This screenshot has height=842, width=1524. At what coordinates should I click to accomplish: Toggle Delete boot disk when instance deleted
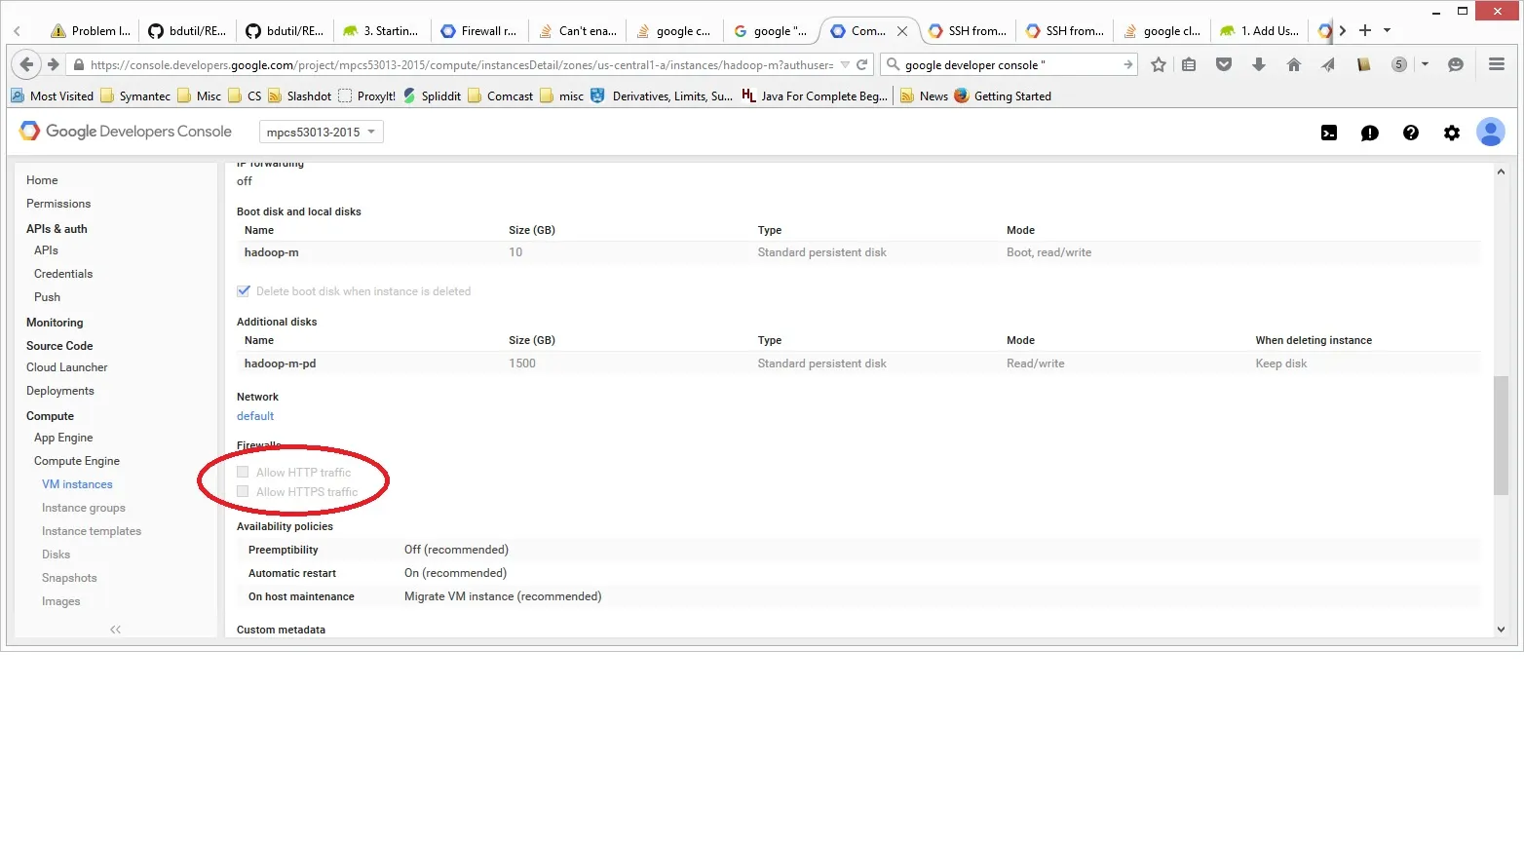pyautogui.click(x=244, y=290)
